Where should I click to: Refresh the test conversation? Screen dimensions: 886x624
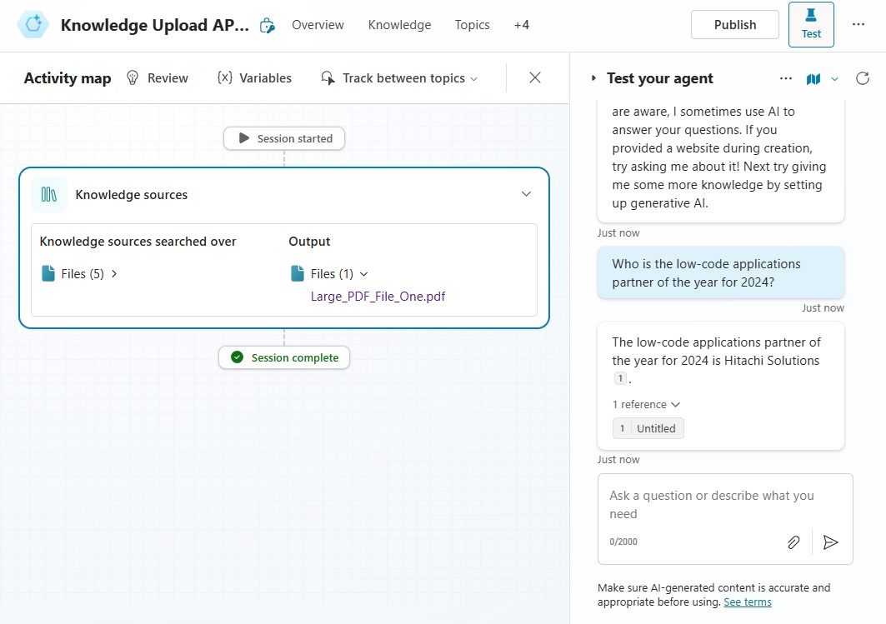[863, 77]
